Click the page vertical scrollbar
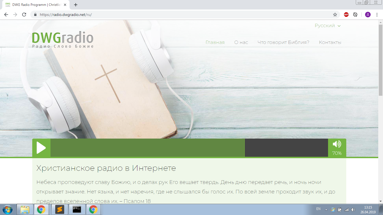 (381, 60)
